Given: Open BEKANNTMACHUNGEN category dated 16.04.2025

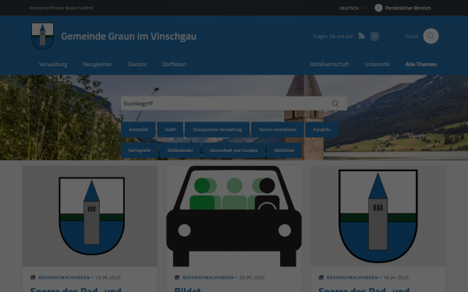Looking at the screenshot, I should tap(353, 277).
